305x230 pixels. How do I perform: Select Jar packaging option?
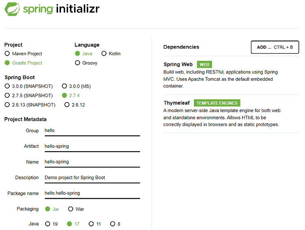[48, 209]
